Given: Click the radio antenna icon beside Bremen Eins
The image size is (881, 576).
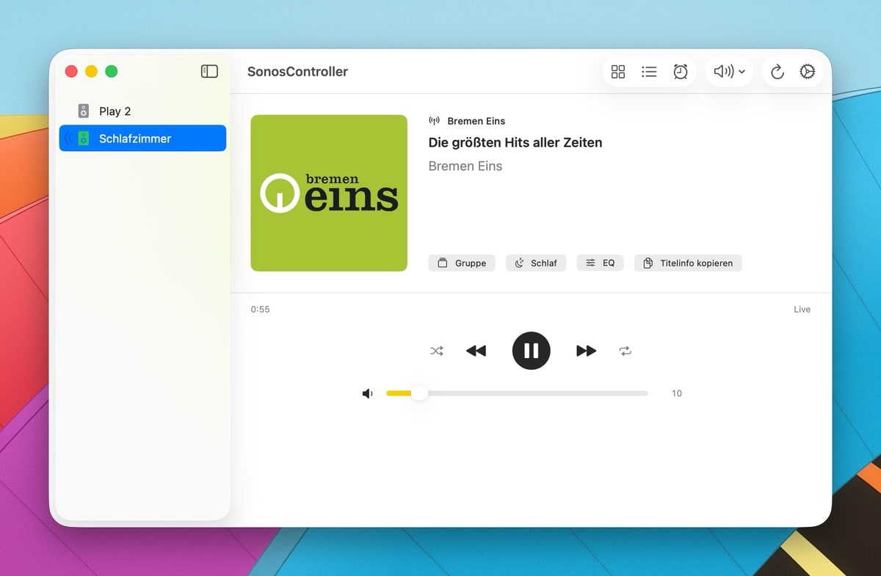Looking at the screenshot, I should [434, 120].
